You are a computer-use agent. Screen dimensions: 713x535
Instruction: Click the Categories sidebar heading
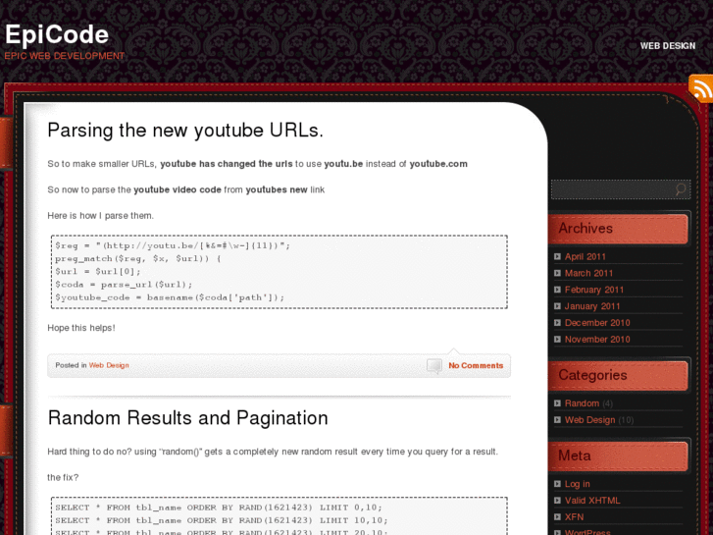[x=592, y=375]
